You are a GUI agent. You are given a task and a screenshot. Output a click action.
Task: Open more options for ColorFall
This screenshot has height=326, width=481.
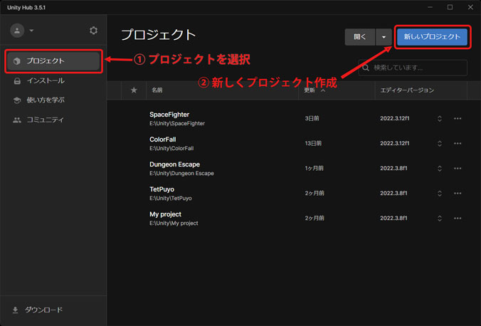click(x=458, y=143)
